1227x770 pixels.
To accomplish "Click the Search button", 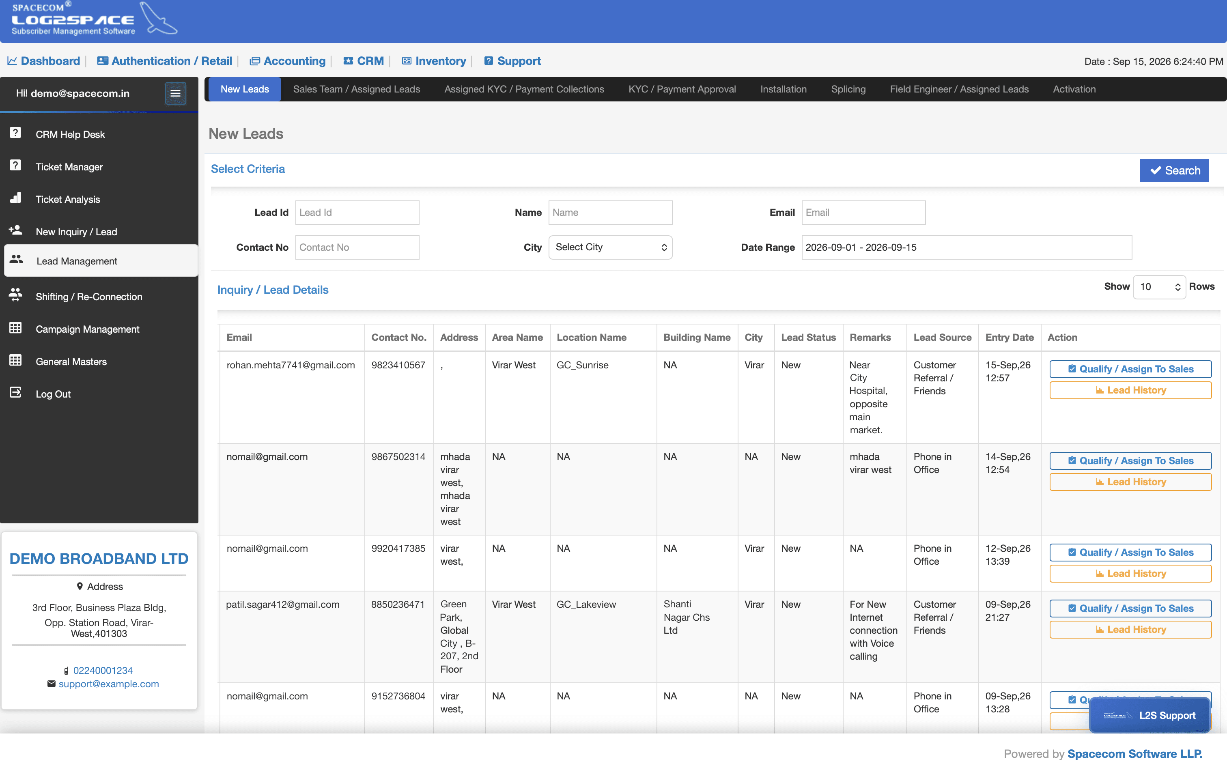I will tap(1174, 171).
